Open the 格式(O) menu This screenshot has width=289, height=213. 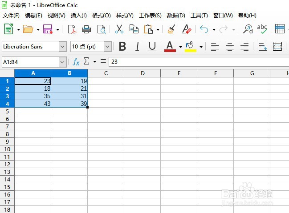102,16
